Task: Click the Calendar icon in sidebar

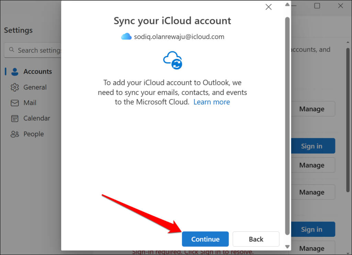Action: 15,119
